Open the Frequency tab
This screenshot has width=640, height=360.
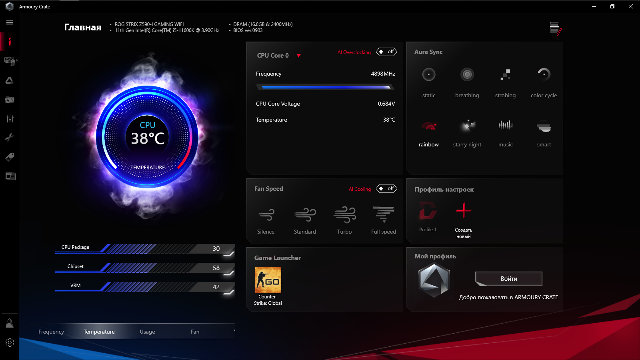pos(51,331)
